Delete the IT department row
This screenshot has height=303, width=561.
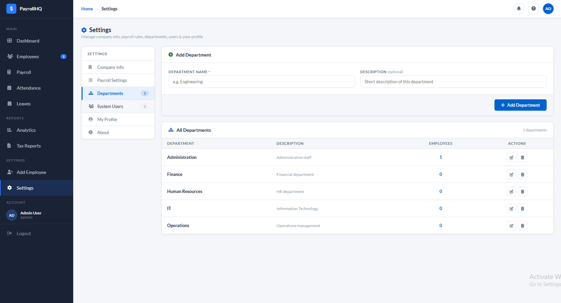(x=522, y=208)
